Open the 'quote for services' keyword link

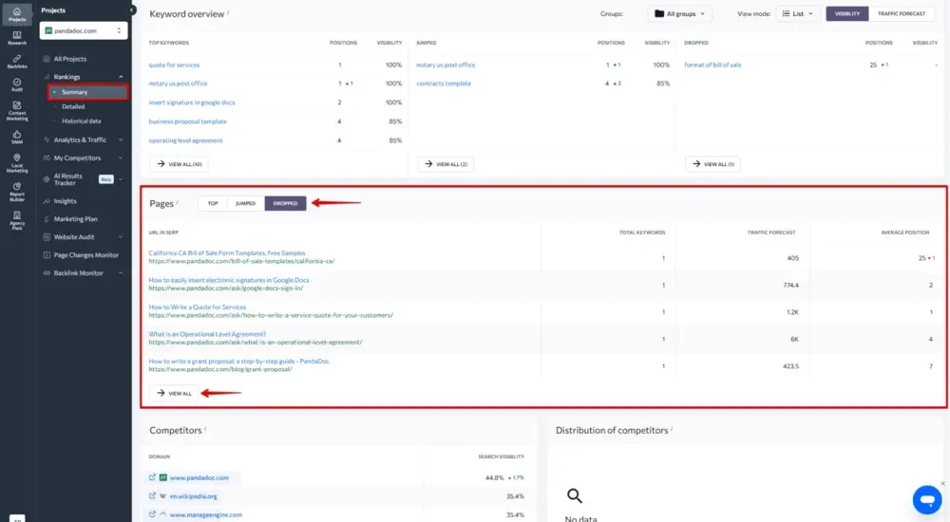174,65
